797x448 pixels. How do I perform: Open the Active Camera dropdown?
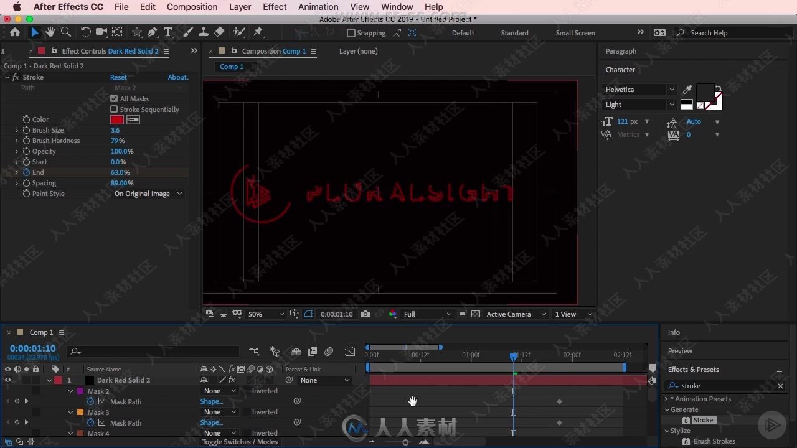point(516,314)
